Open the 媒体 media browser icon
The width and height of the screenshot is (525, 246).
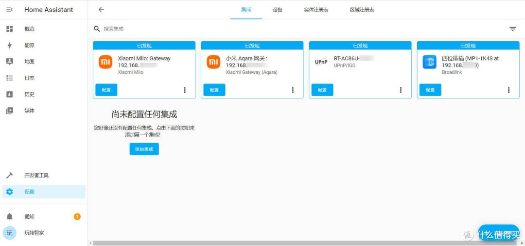click(x=10, y=111)
